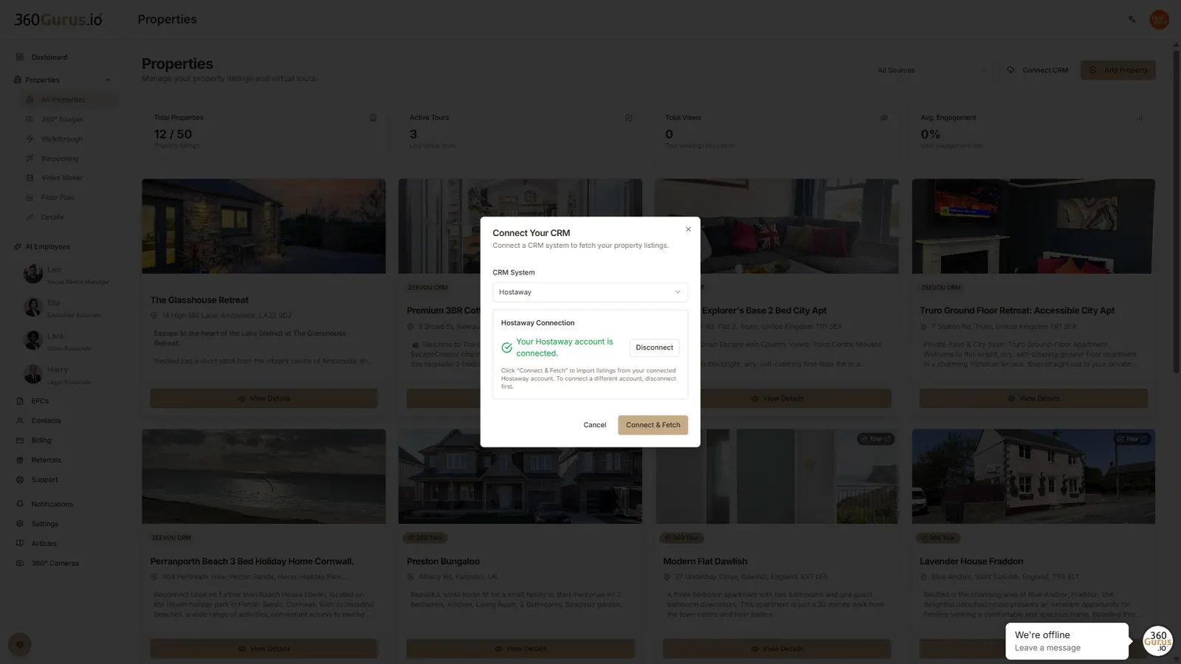Click the Billing icon in sidebar
This screenshot has width=1181, height=664.
[20, 440]
